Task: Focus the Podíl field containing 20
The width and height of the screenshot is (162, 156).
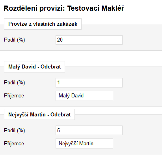Action: [x=89, y=40]
